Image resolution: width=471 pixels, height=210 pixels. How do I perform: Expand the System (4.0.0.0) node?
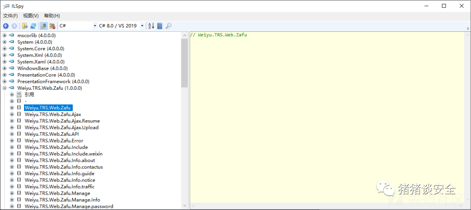pos(4,42)
